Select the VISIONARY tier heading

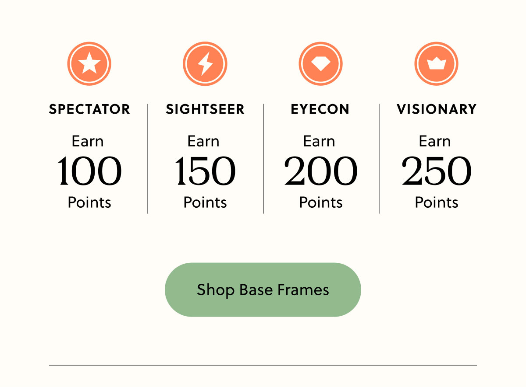[436, 109]
